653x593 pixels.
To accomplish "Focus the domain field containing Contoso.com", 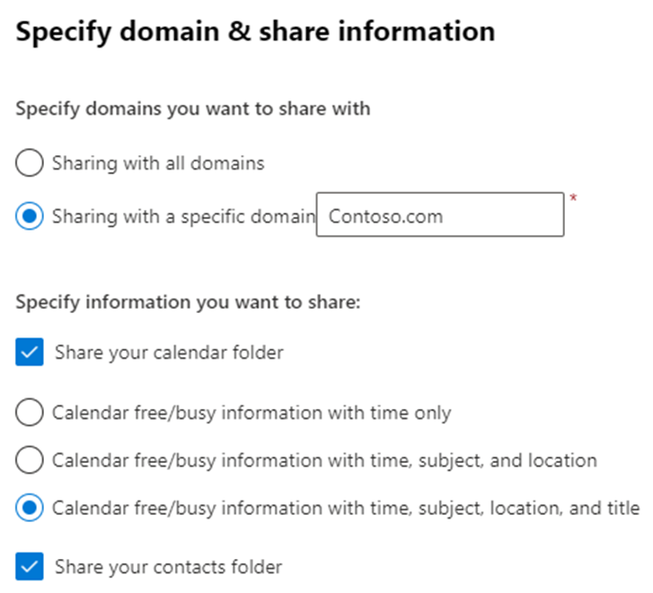I will pyautogui.click(x=440, y=214).
